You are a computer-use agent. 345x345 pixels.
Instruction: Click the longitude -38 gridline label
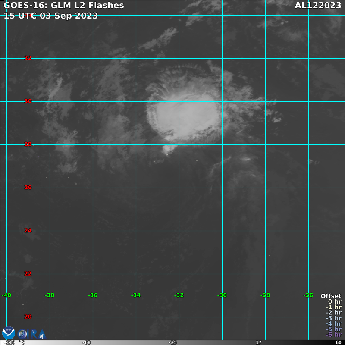50,295
